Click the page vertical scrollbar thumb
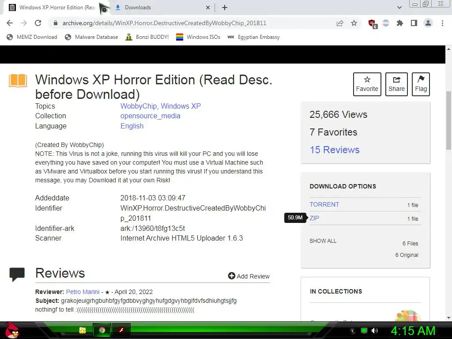The image size is (452, 339). pos(448,120)
